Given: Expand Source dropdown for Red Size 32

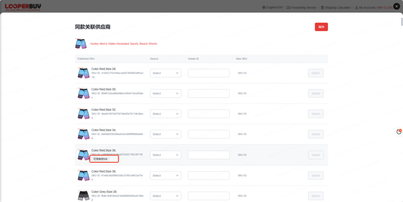Looking at the screenshot, I should pos(165,114).
